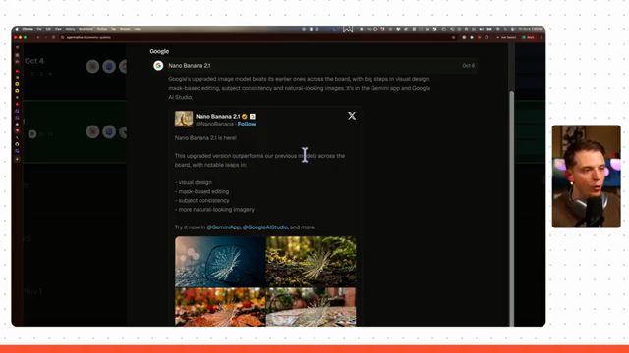Click the Oct 6 date label
This screenshot has width=629, height=353.
tap(468, 66)
